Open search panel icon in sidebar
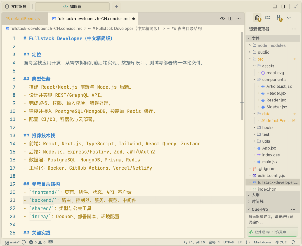302x246 pixels. (x=268, y=18)
